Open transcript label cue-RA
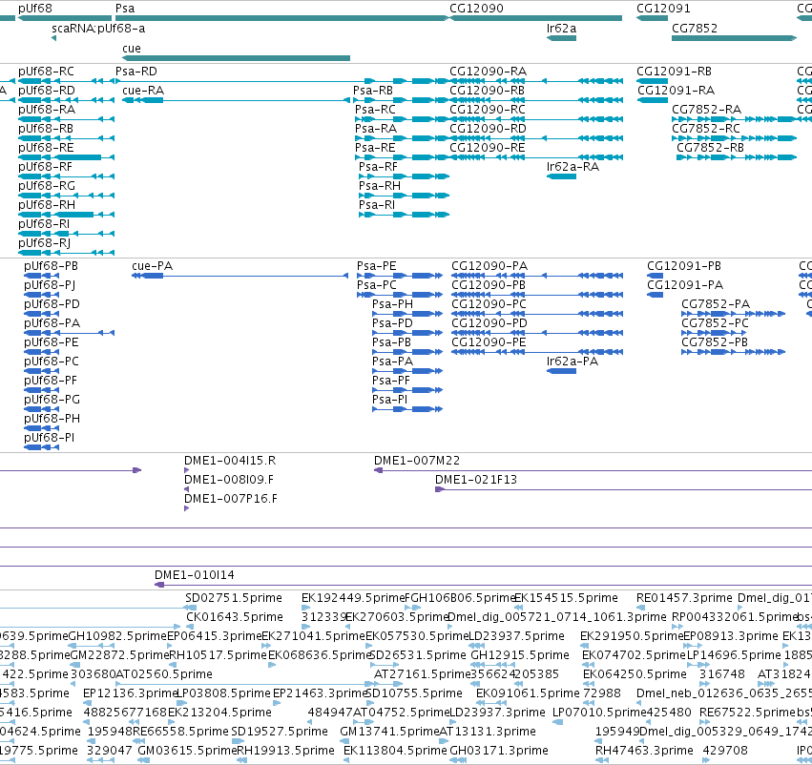The width and height of the screenshot is (812, 765). (143, 91)
